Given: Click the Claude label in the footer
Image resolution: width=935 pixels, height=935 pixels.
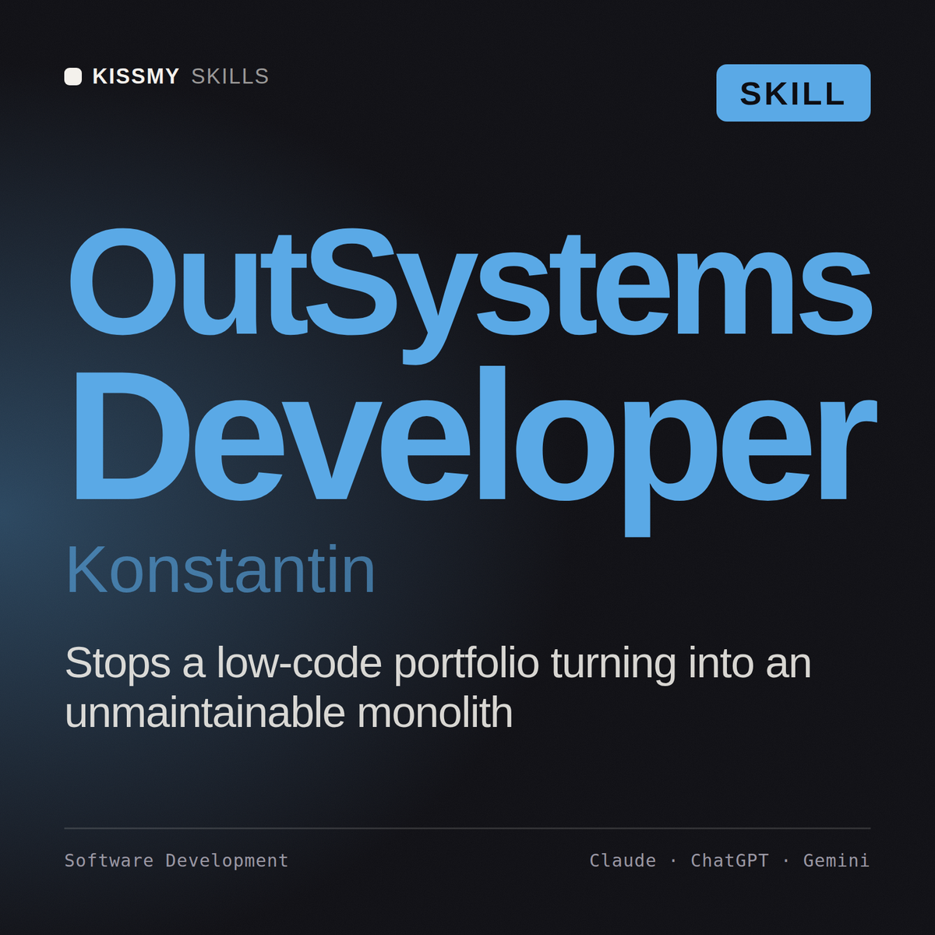Looking at the screenshot, I should [x=623, y=860].
